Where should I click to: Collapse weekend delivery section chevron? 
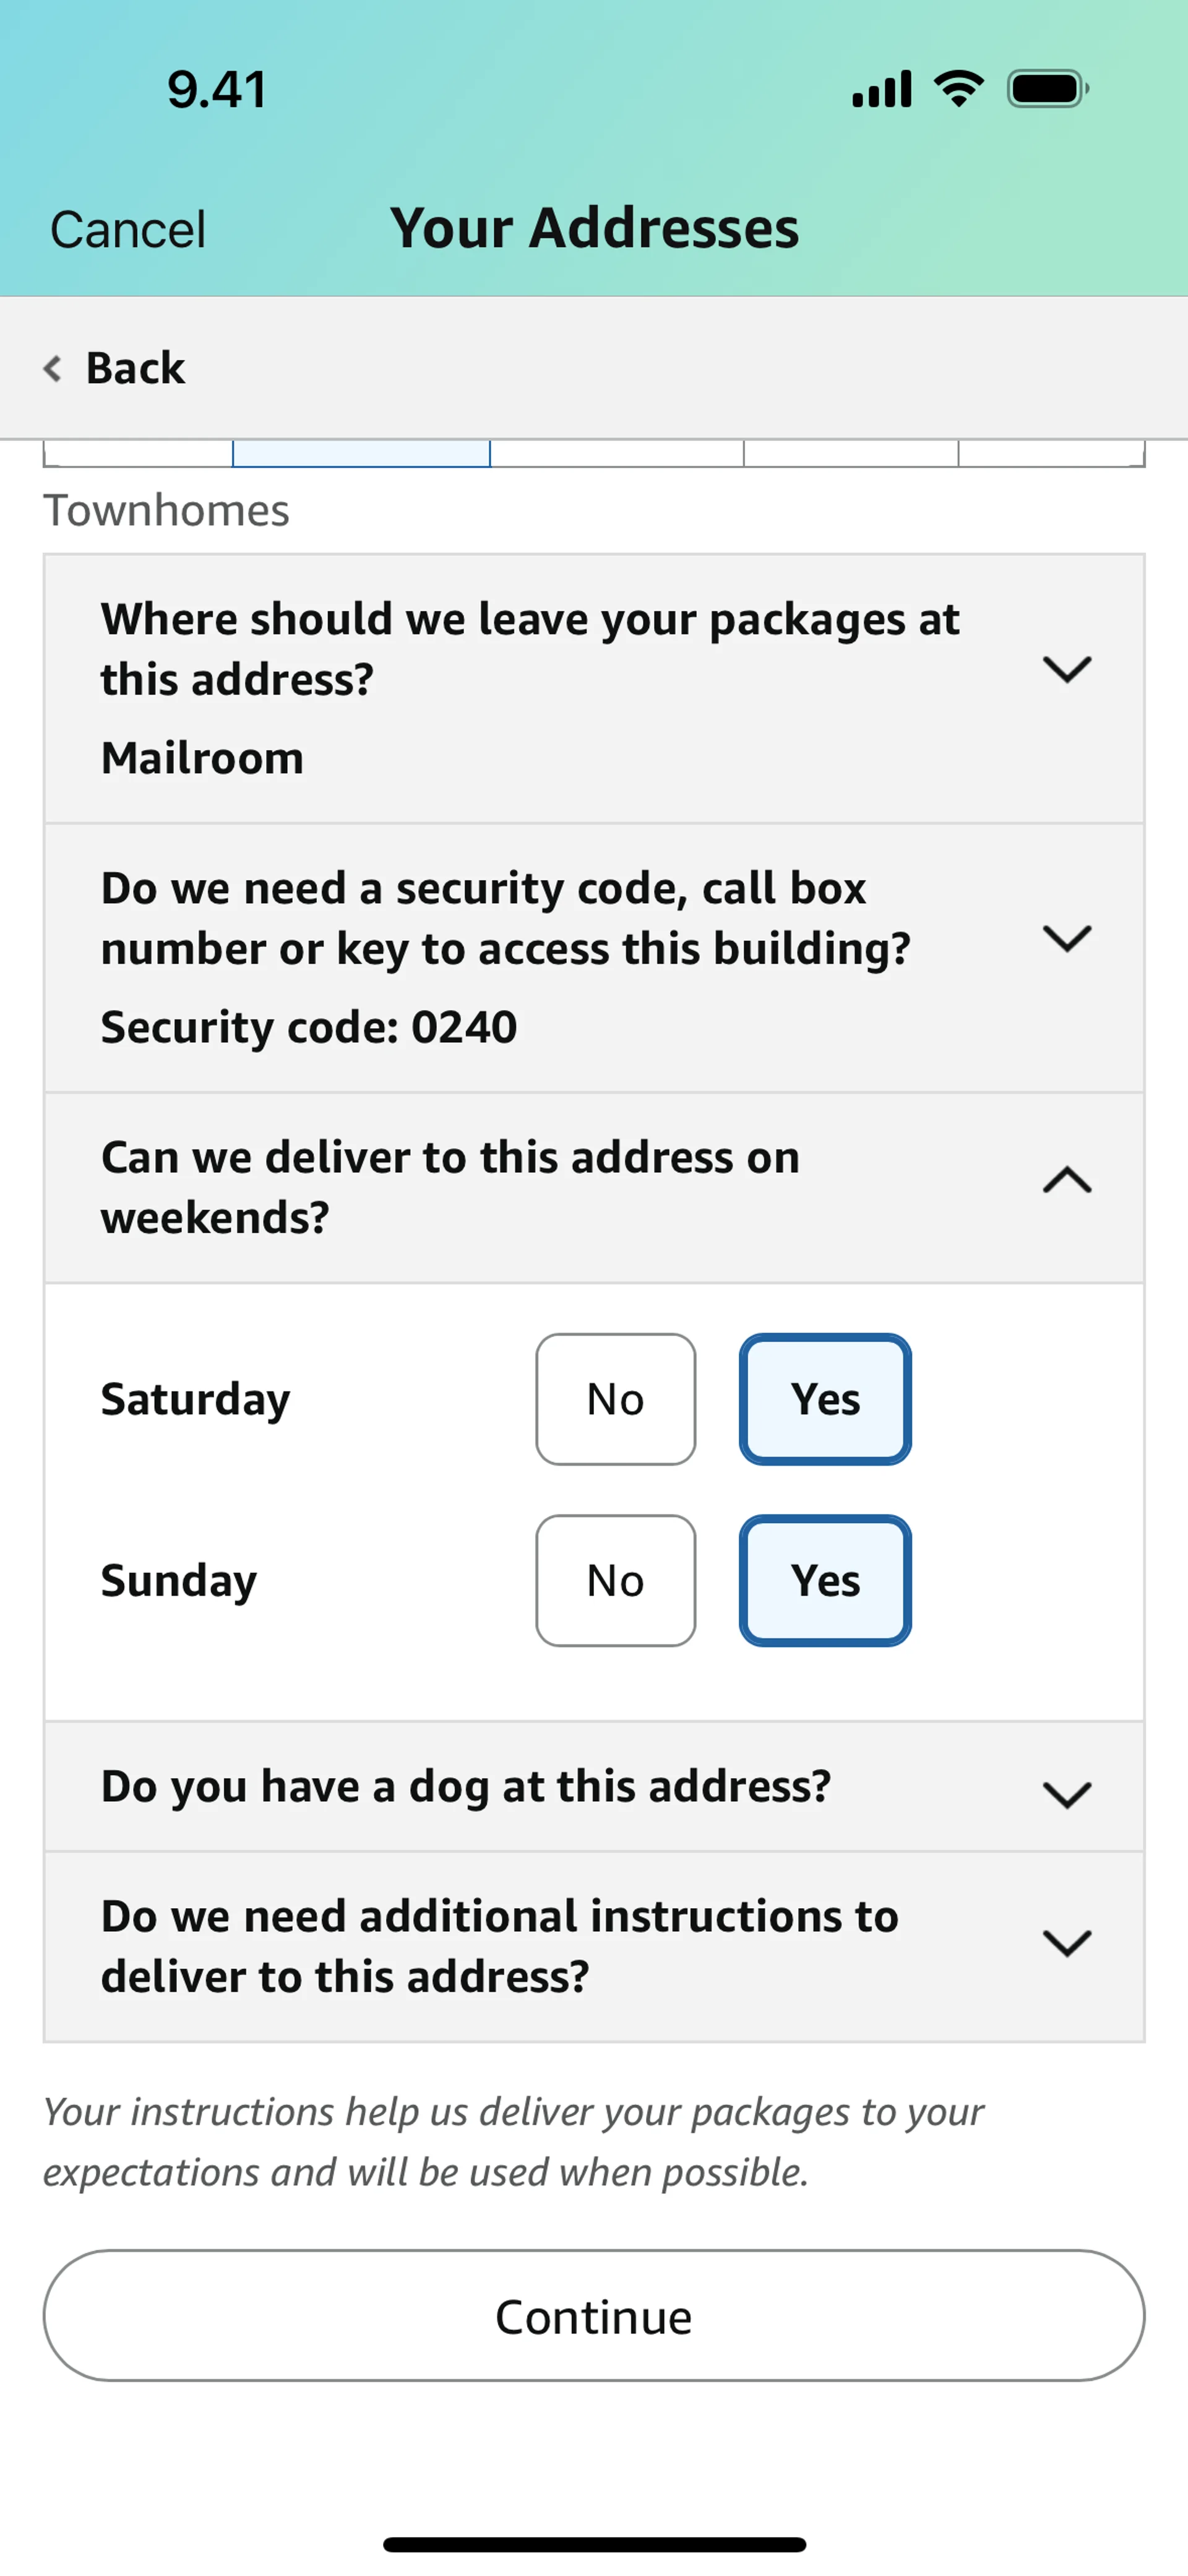[1066, 1181]
